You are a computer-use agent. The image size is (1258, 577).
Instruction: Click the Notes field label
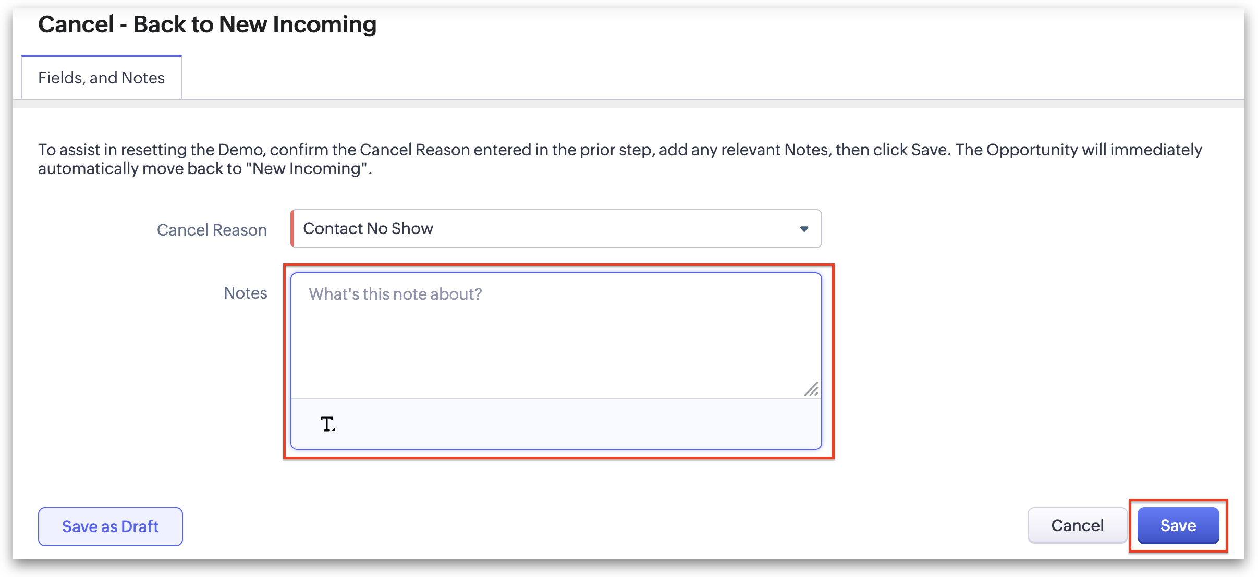(x=245, y=293)
